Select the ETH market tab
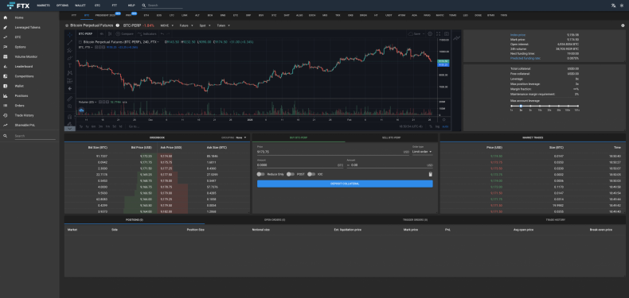The height and width of the screenshot is (298, 629). 147,15
